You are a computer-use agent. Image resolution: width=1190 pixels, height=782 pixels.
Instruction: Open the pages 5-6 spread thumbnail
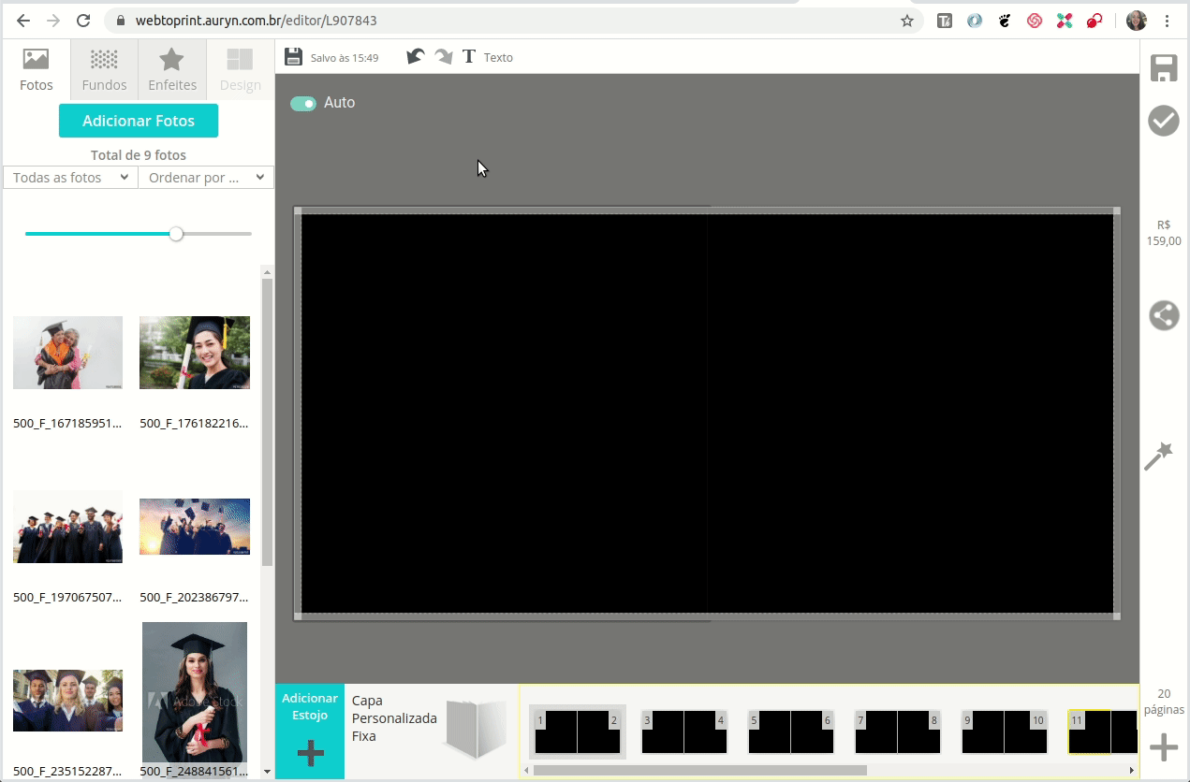(791, 731)
